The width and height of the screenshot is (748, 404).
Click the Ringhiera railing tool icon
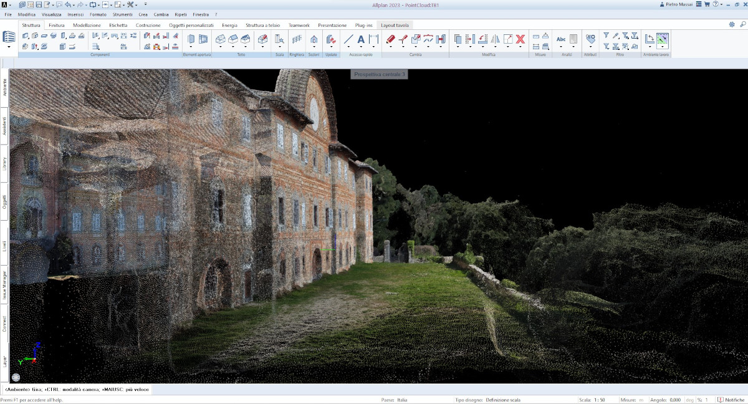coord(297,39)
